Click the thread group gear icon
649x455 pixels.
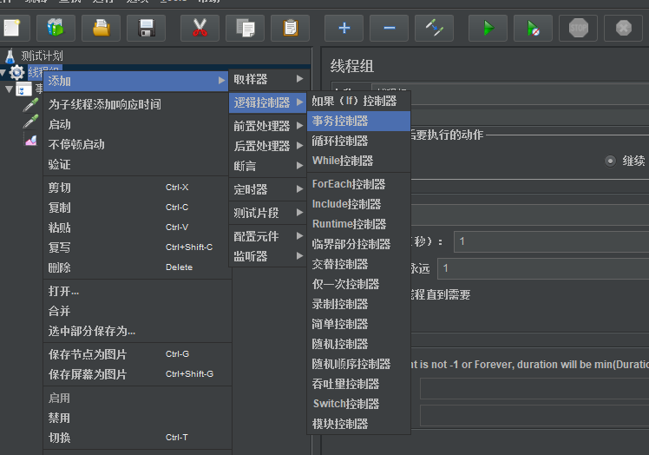16,73
